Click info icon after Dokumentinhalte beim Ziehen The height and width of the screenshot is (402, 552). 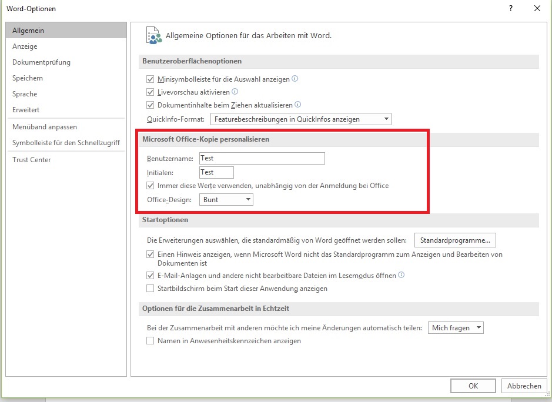tap(298, 104)
